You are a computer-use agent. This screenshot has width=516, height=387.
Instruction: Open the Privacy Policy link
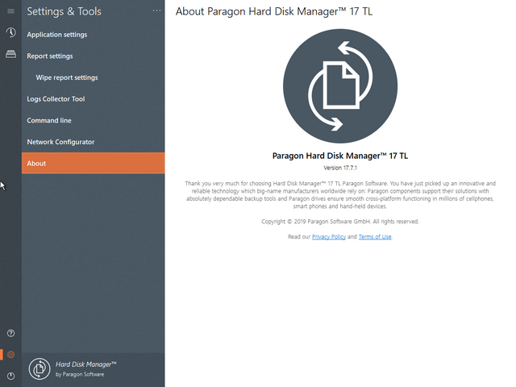tap(329, 237)
